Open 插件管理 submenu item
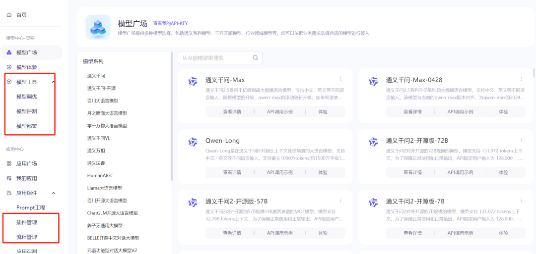 [27, 222]
